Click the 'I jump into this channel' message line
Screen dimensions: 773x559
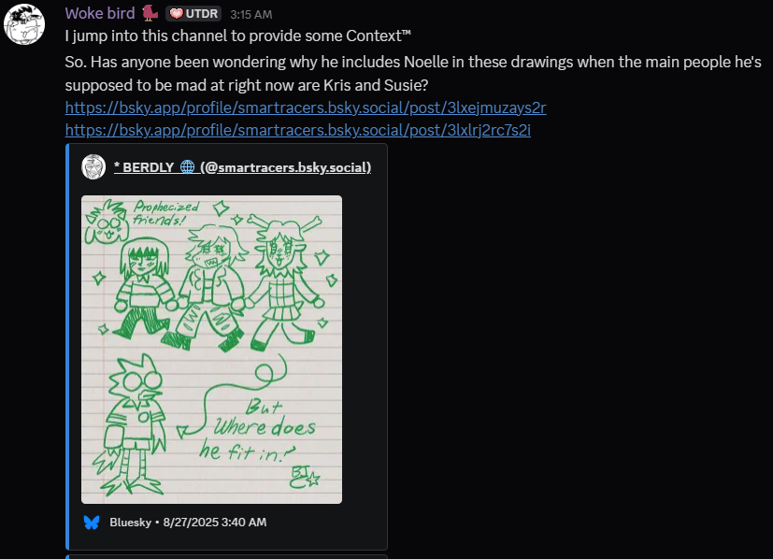point(238,36)
